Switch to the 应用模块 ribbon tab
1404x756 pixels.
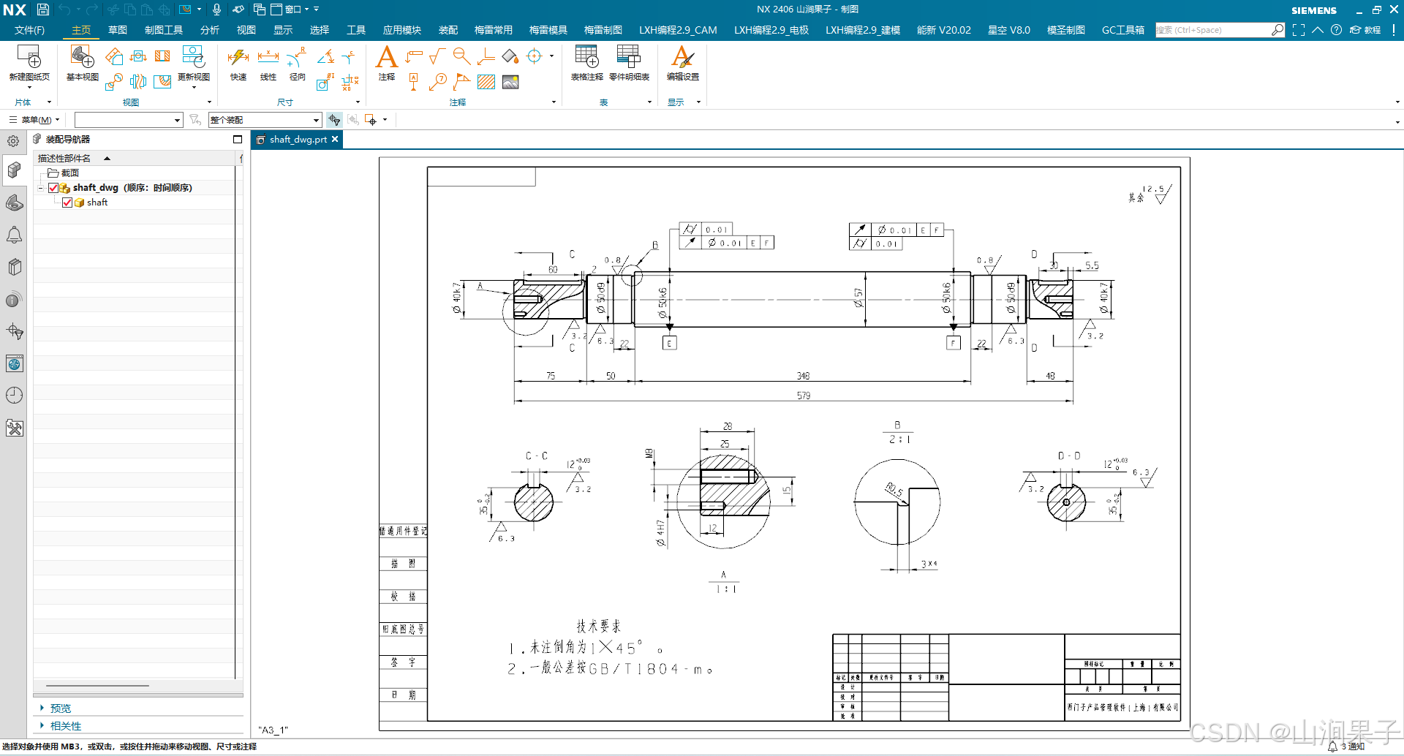click(402, 30)
